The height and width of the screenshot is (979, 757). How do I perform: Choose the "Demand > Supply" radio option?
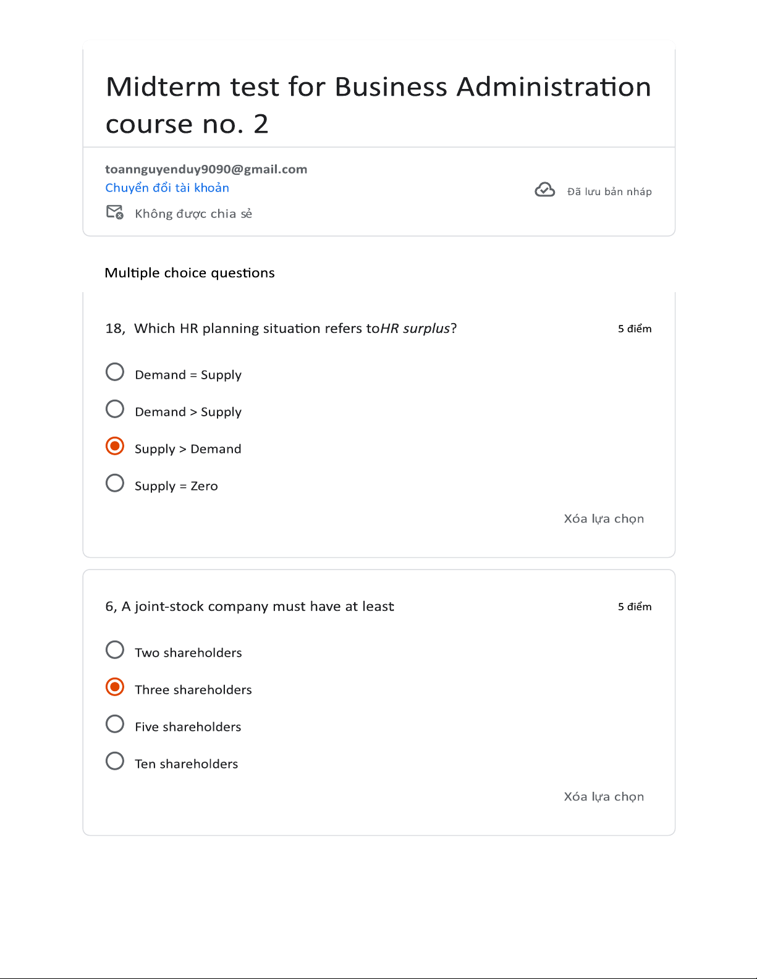pyautogui.click(x=115, y=410)
